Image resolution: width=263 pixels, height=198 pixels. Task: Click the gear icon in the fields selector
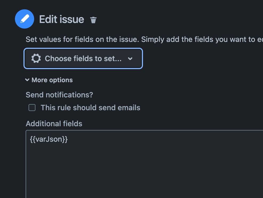point(36,58)
